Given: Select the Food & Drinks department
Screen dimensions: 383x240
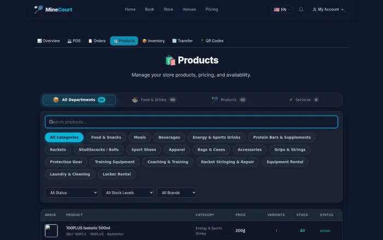Looking at the screenshot, I should click(154, 100).
